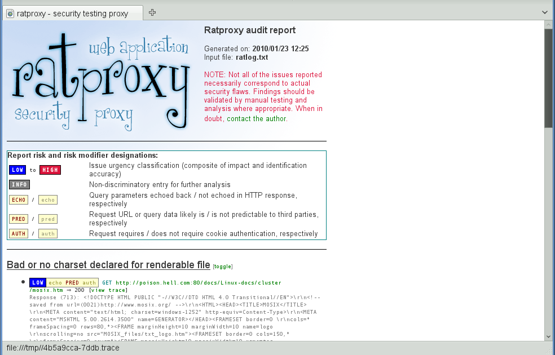Viewport: 555px width, 355px height.
Task: Click the uppercase PRED legend badge
Action: (x=19, y=219)
